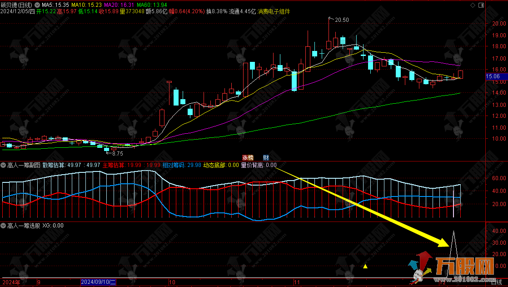Click the 涨榜 tag under the chart

click(248, 158)
